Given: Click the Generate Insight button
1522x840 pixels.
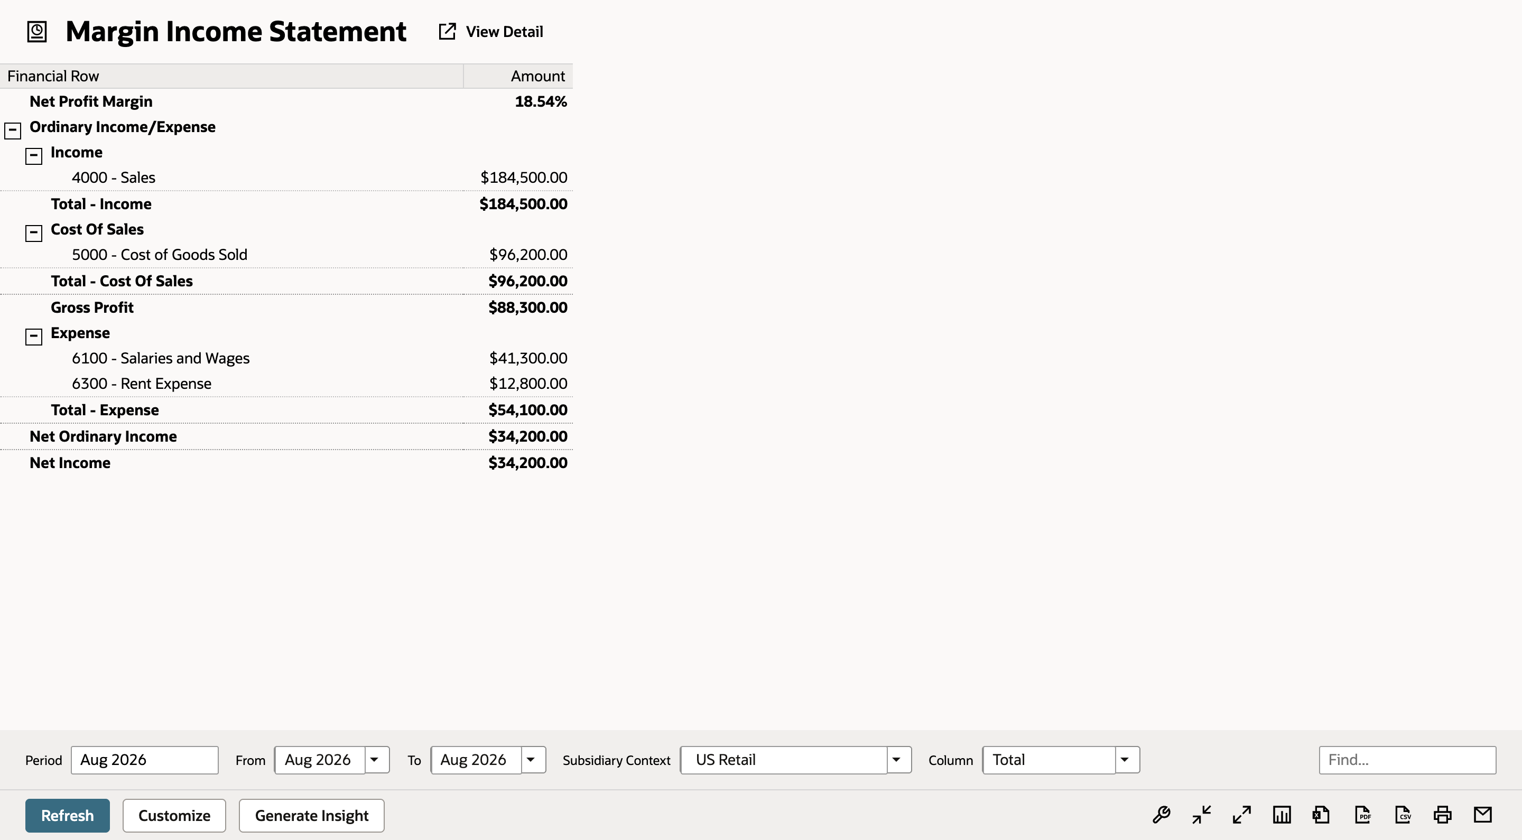Looking at the screenshot, I should coord(311,815).
